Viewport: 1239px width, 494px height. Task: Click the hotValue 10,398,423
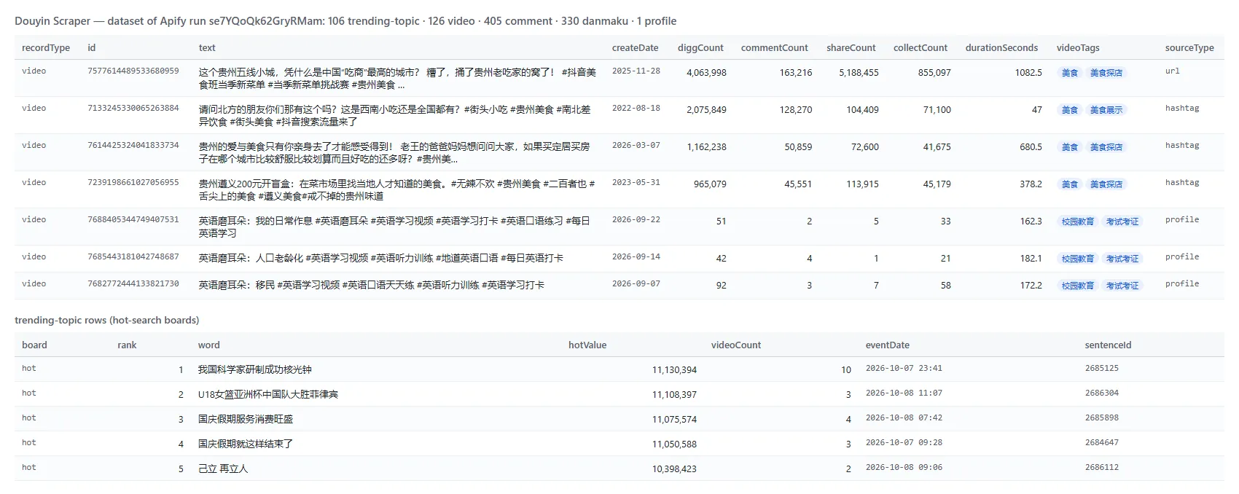[x=674, y=469]
